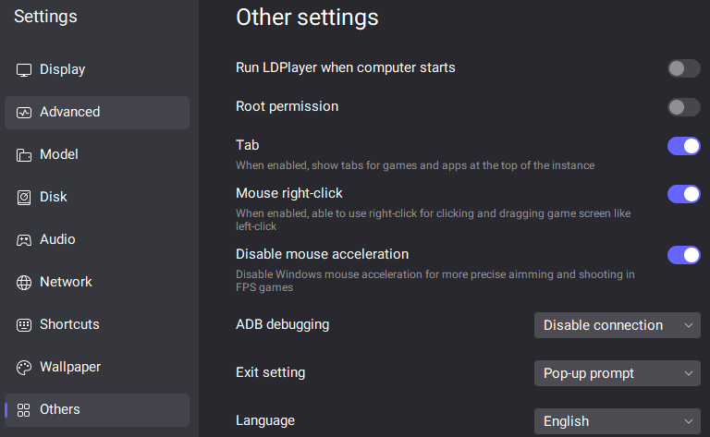Open the ADB debugging dropdown

[618, 325]
